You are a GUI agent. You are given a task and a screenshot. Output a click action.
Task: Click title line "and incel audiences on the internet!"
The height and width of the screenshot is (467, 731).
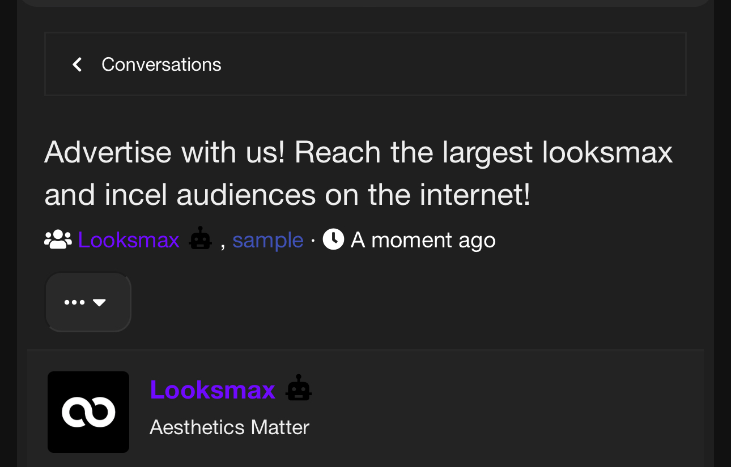click(x=287, y=195)
